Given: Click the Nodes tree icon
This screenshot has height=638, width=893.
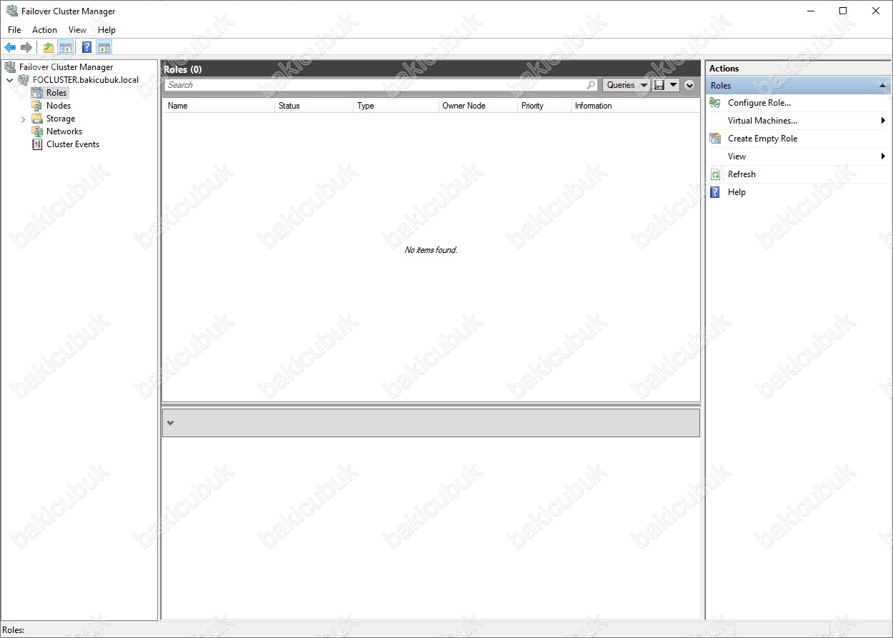Looking at the screenshot, I should [x=37, y=106].
